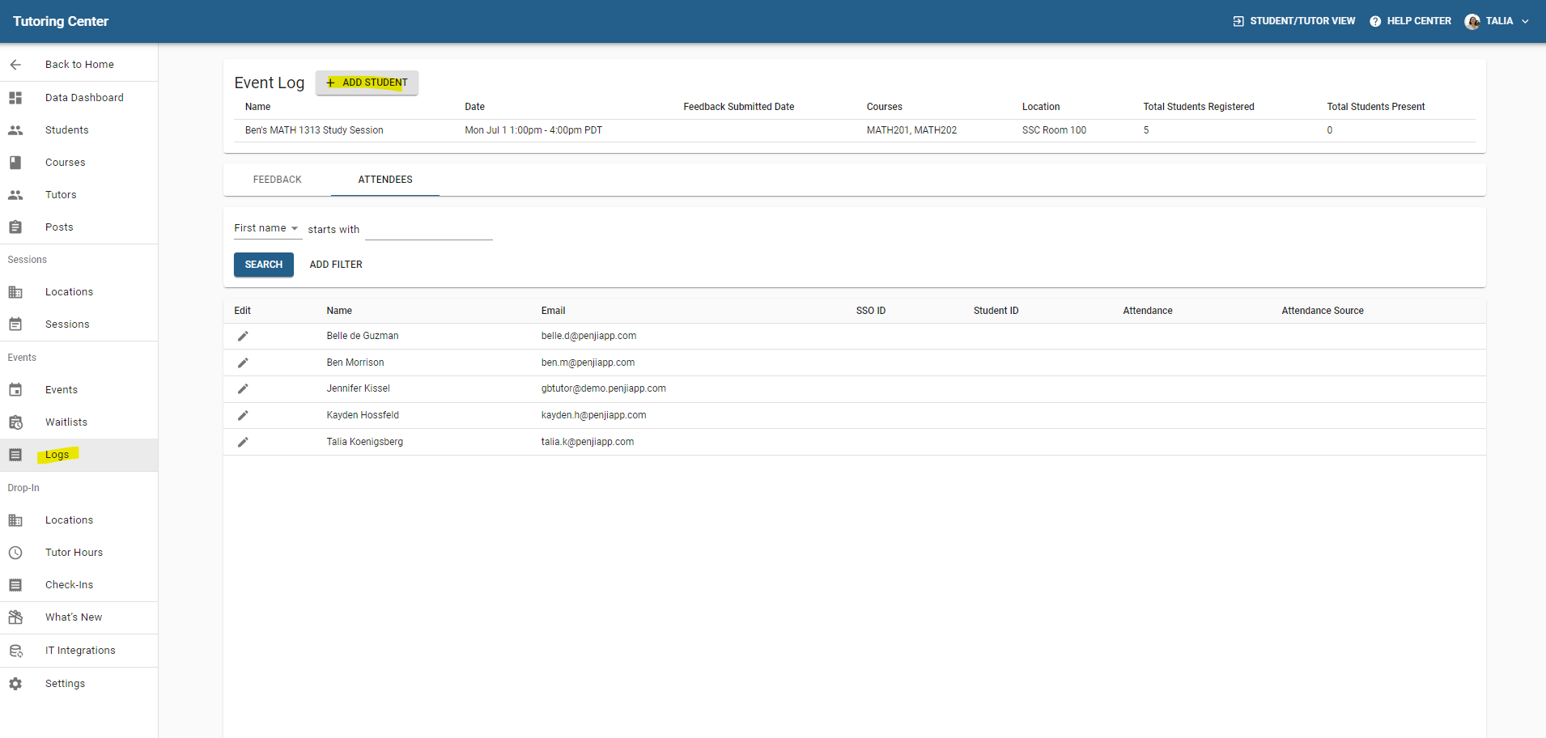Screen dimensions: 1546x738
Task: Switch to the Feedback tab
Action: coord(277,180)
